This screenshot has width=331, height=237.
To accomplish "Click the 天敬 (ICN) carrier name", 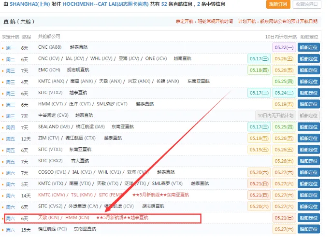I will coord(48,218).
